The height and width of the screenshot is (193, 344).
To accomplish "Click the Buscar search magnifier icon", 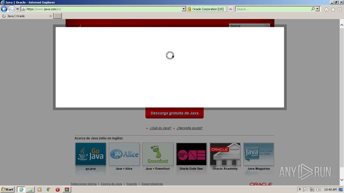I will click(267, 26).
